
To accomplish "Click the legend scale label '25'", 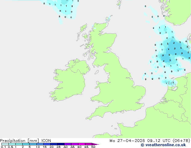I will (58, 147).
